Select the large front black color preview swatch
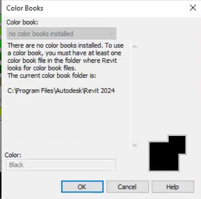Image resolution: width=201 pixels, height=199 pixels. [x=164, y=157]
